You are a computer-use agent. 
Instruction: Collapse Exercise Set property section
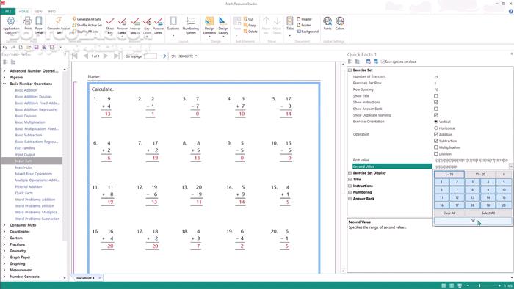pos(350,70)
